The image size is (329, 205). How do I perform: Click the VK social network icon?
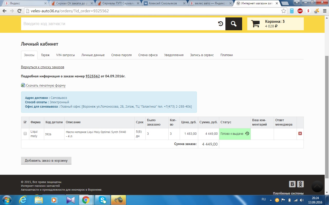(292, 184)
